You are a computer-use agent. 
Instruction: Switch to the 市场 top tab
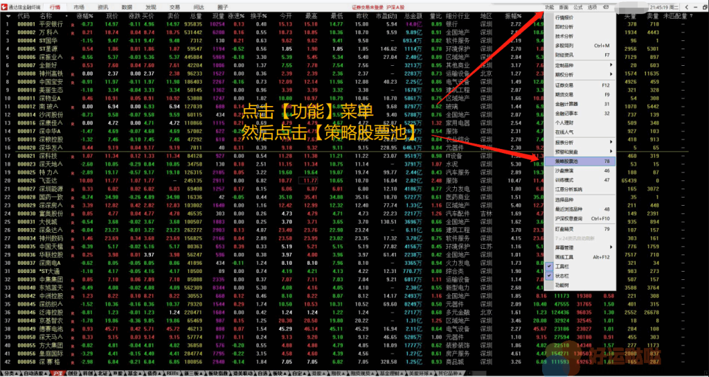tap(79, 7)
